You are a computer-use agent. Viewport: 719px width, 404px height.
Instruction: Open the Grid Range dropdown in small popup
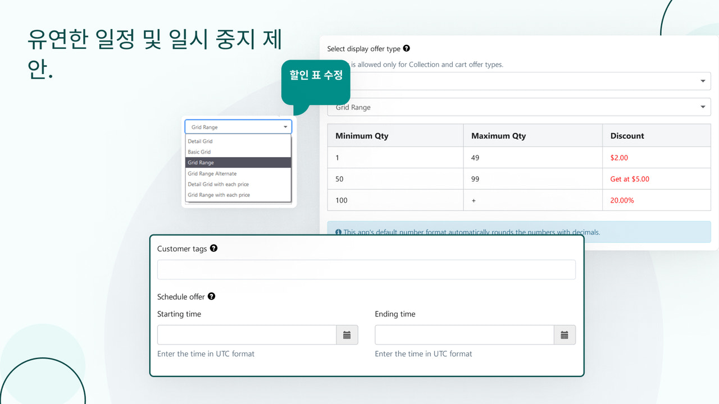coord(238,127)
